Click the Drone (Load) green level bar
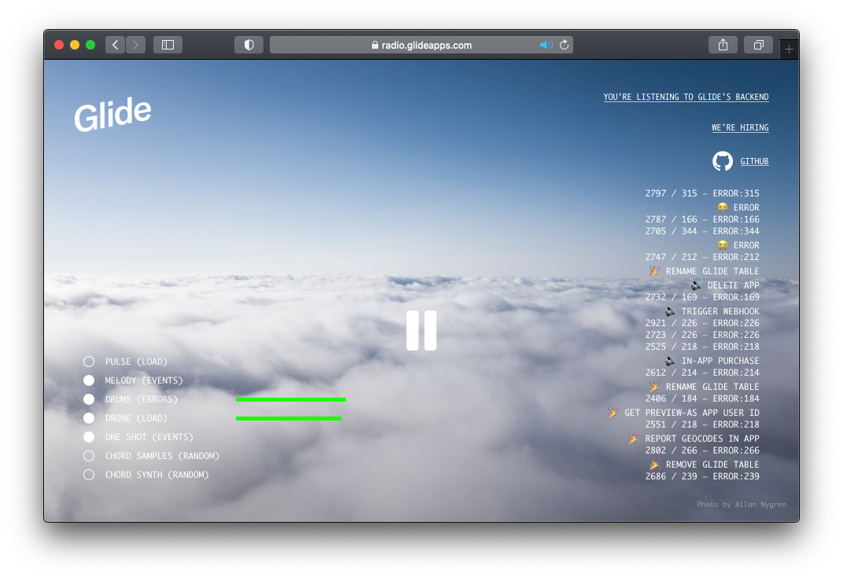The height and width of the screenshot is (580, 843). [x=289, y=418]
